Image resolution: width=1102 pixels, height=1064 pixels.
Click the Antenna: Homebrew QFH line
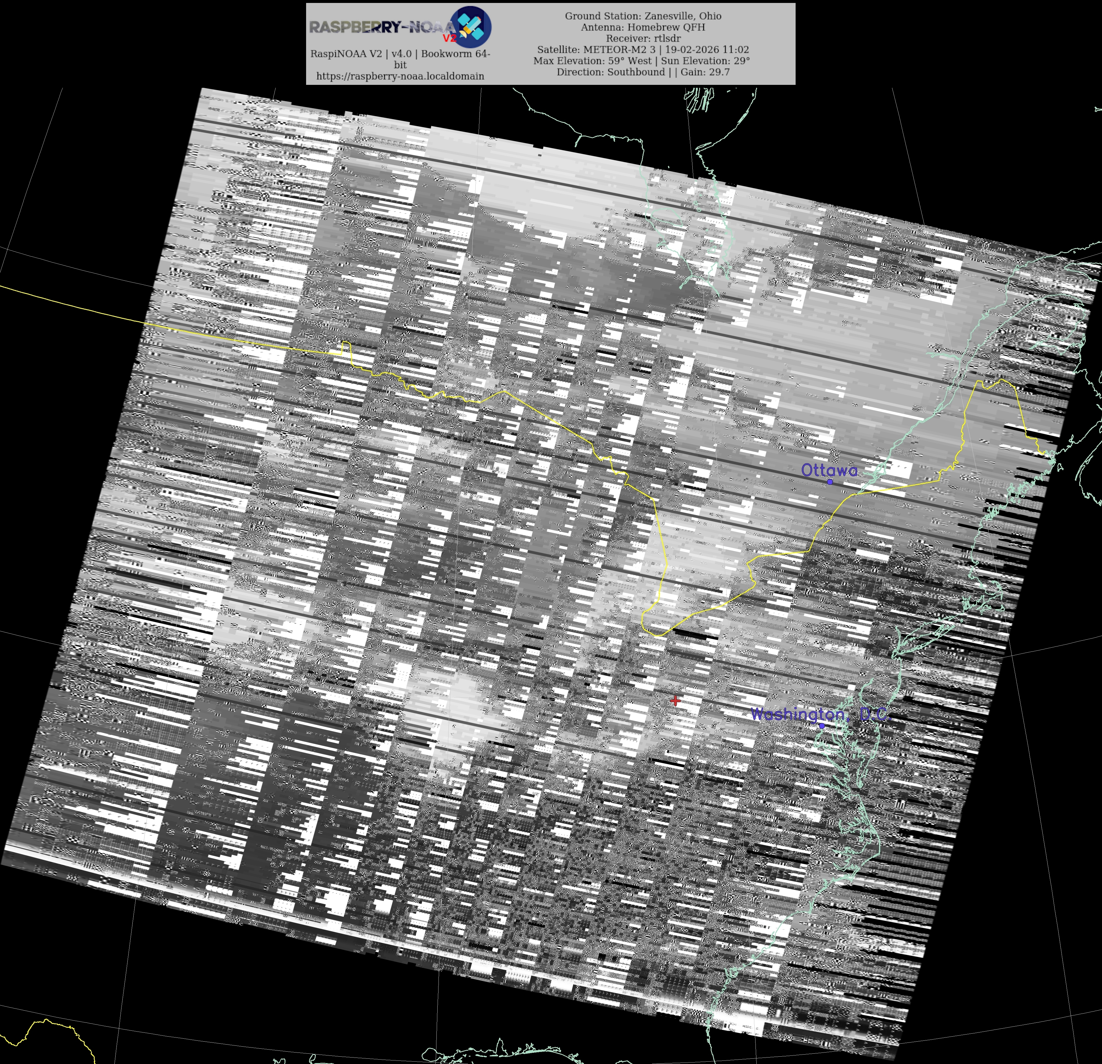[x=643, y=27]
